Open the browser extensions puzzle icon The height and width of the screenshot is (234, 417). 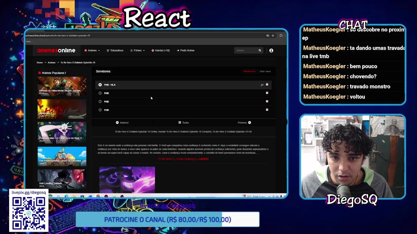pyautogui.click(x=281, y=35)
